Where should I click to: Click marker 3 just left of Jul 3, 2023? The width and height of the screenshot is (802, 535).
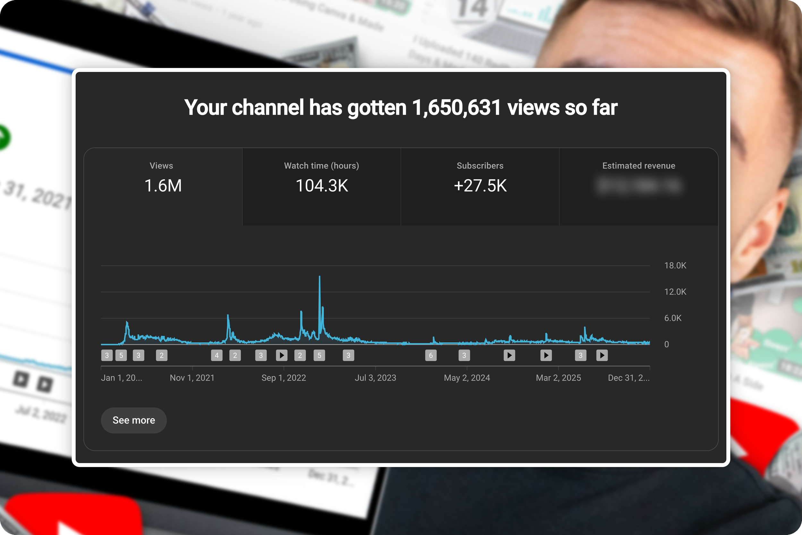pos(348,356)
